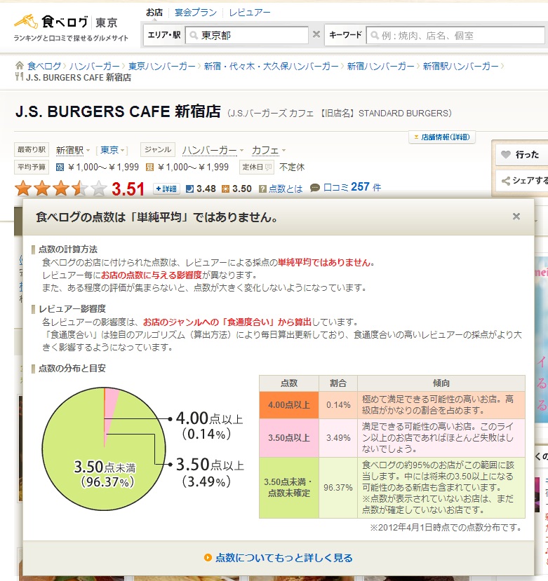Open 点数についてもっと詳しく見る link
Viewport: 548px width, 581px height.
pyautogui.click(x=284, y=558)
